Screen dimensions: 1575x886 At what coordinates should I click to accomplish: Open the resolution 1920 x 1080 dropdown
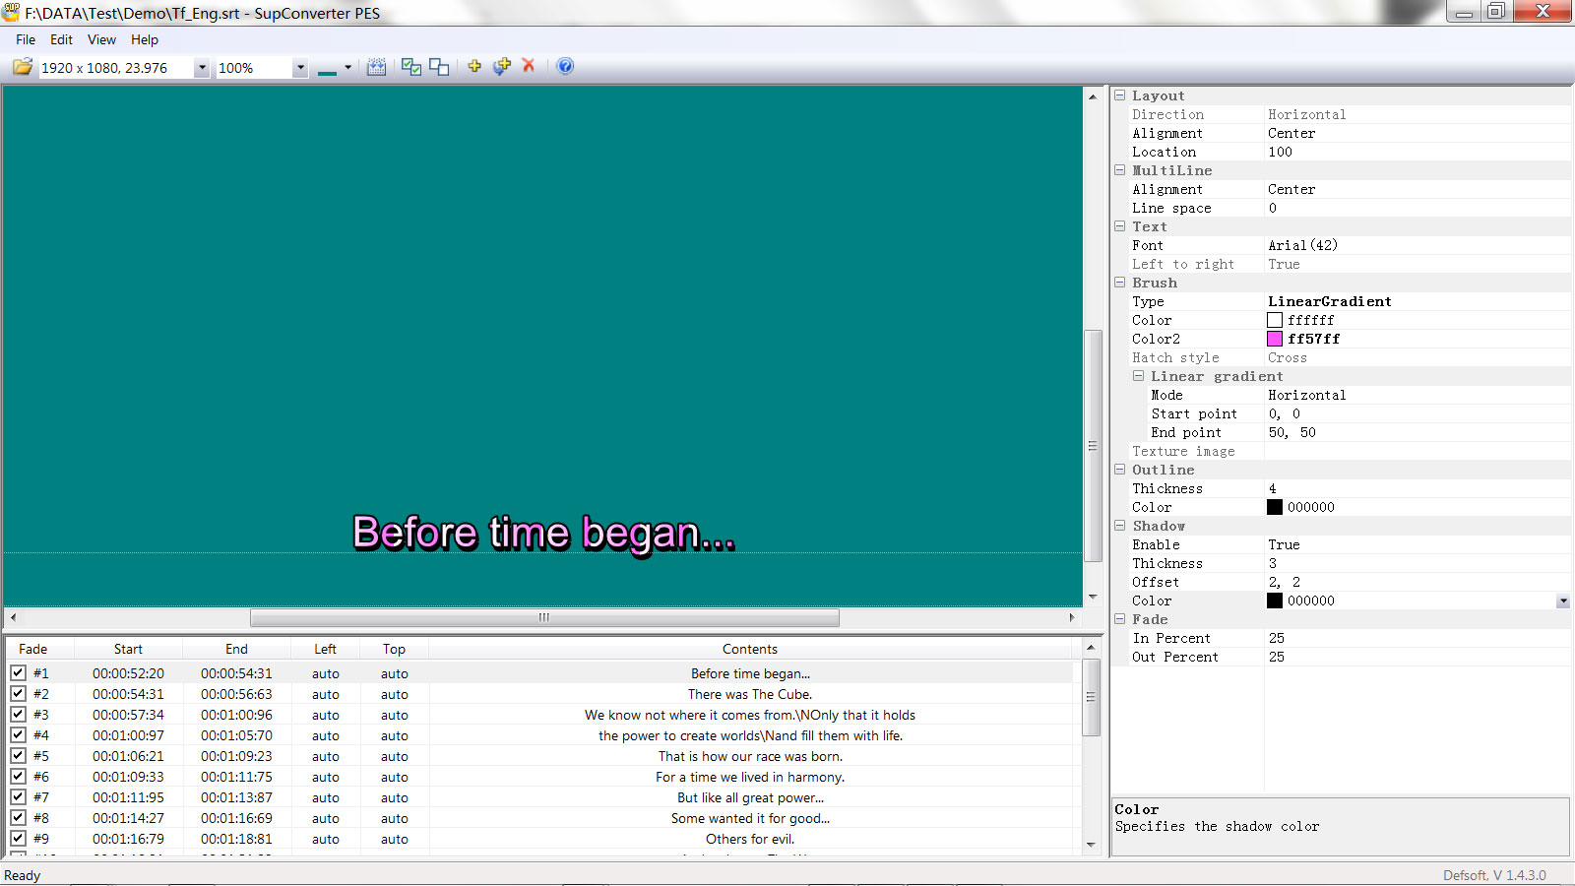pyautogui.click(x=202, y=68)
